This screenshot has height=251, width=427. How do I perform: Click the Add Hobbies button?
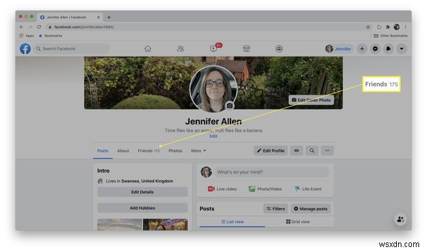click(143, 208)
